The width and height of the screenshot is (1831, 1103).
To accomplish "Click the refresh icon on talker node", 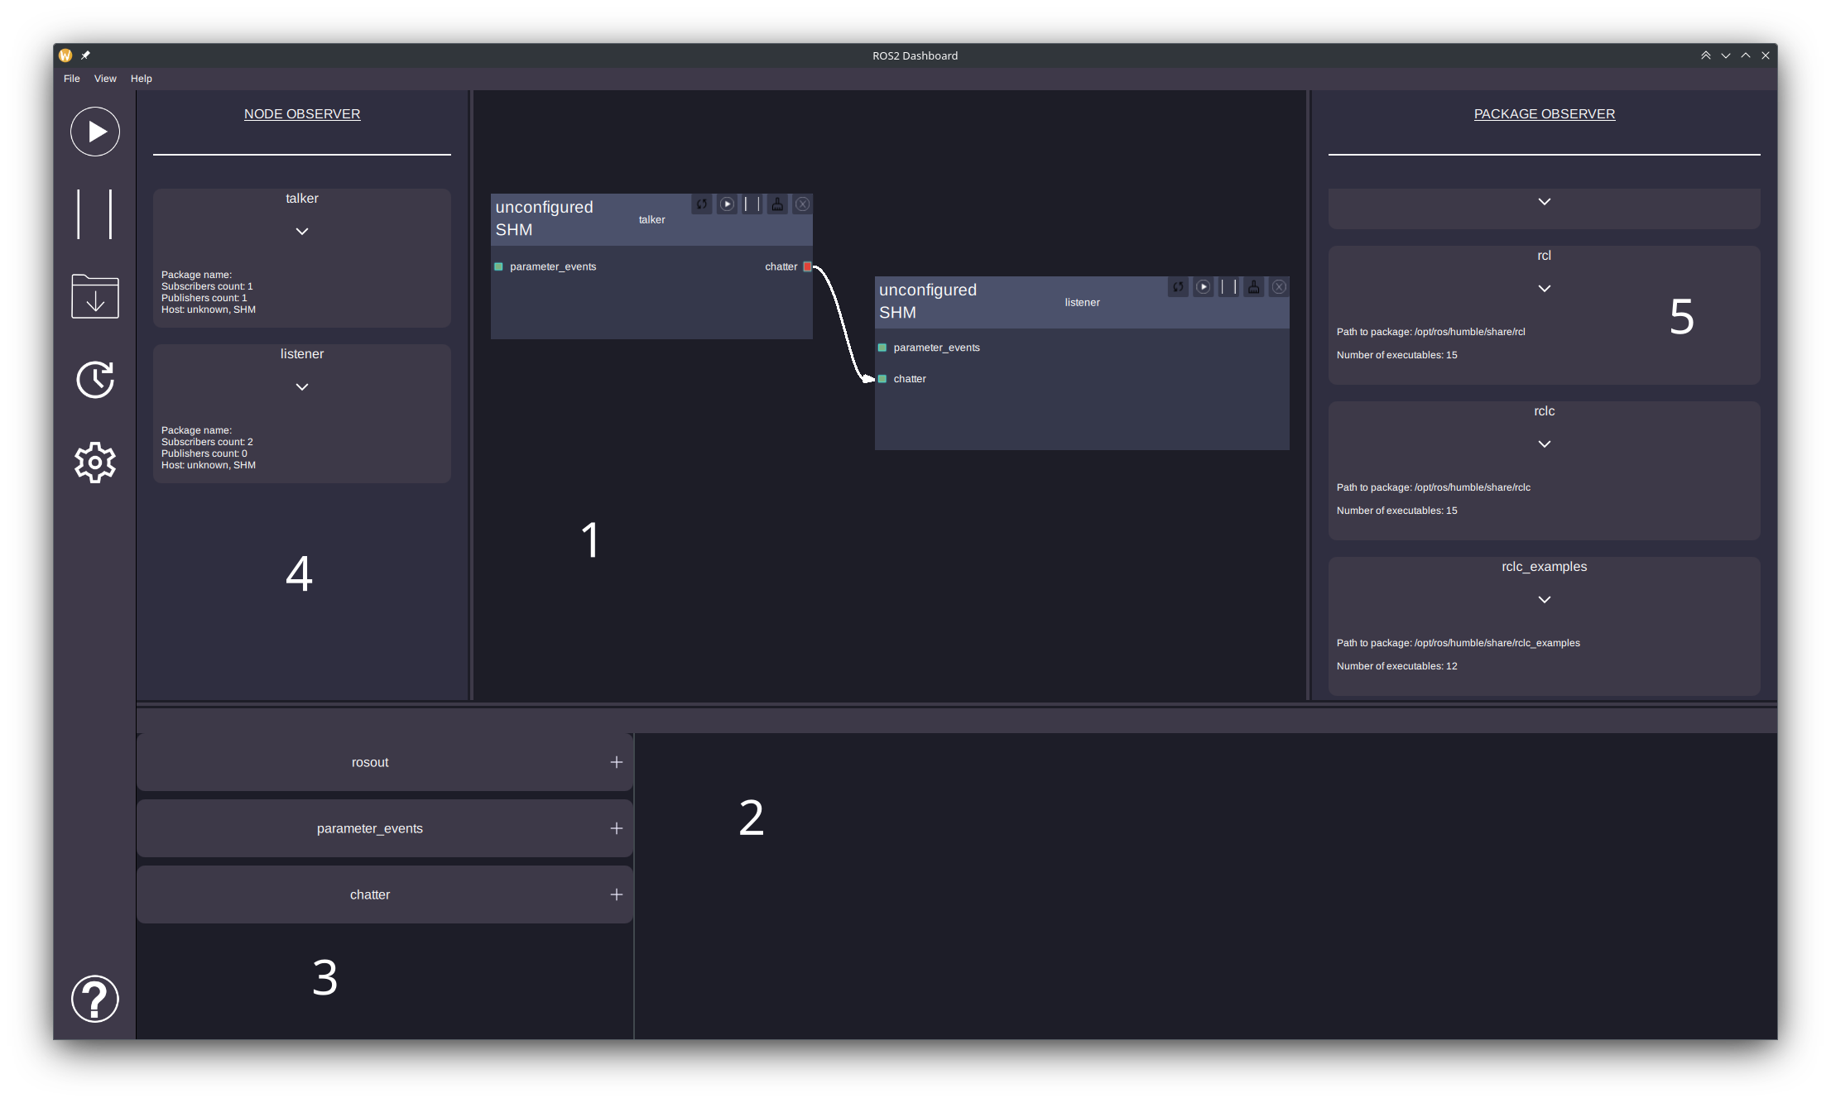I will click(x=701, y=204).
